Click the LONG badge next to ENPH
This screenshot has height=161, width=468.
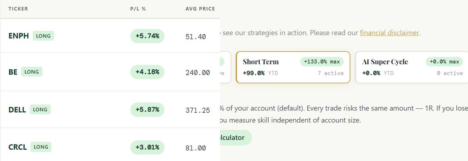coord(43,36)
